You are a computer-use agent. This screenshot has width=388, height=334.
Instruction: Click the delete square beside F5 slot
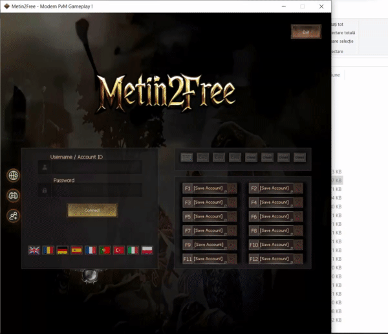(x=232, y=217)
